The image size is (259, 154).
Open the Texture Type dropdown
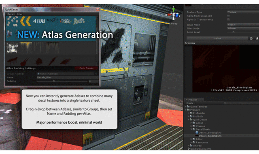243,12
